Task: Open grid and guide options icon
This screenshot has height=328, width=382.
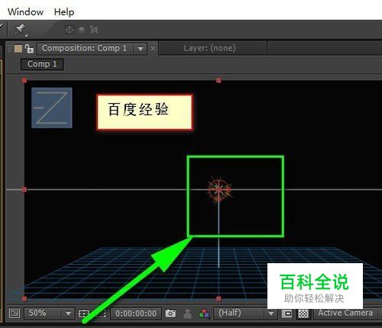Action: pos(84,314)
